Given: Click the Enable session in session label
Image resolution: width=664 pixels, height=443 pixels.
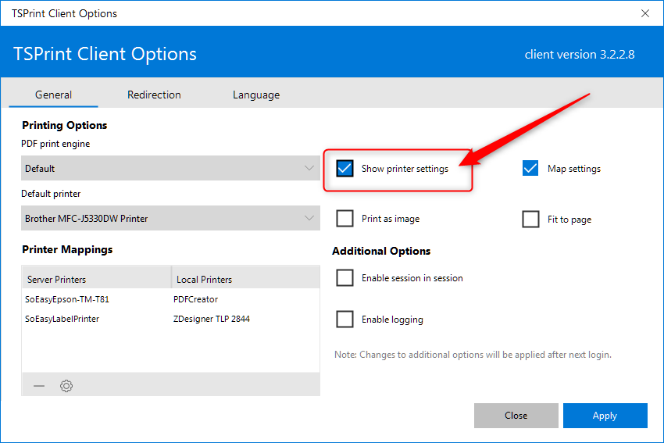Looking at the screenshot, I should click(412, 278).
